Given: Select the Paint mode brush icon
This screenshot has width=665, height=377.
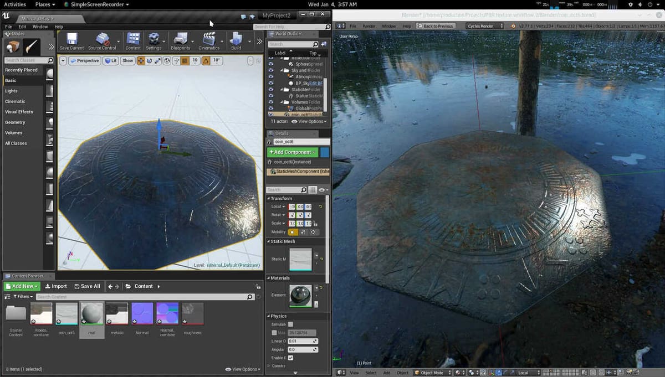Looking at the screenshot, I should click(x=32, y=47).
